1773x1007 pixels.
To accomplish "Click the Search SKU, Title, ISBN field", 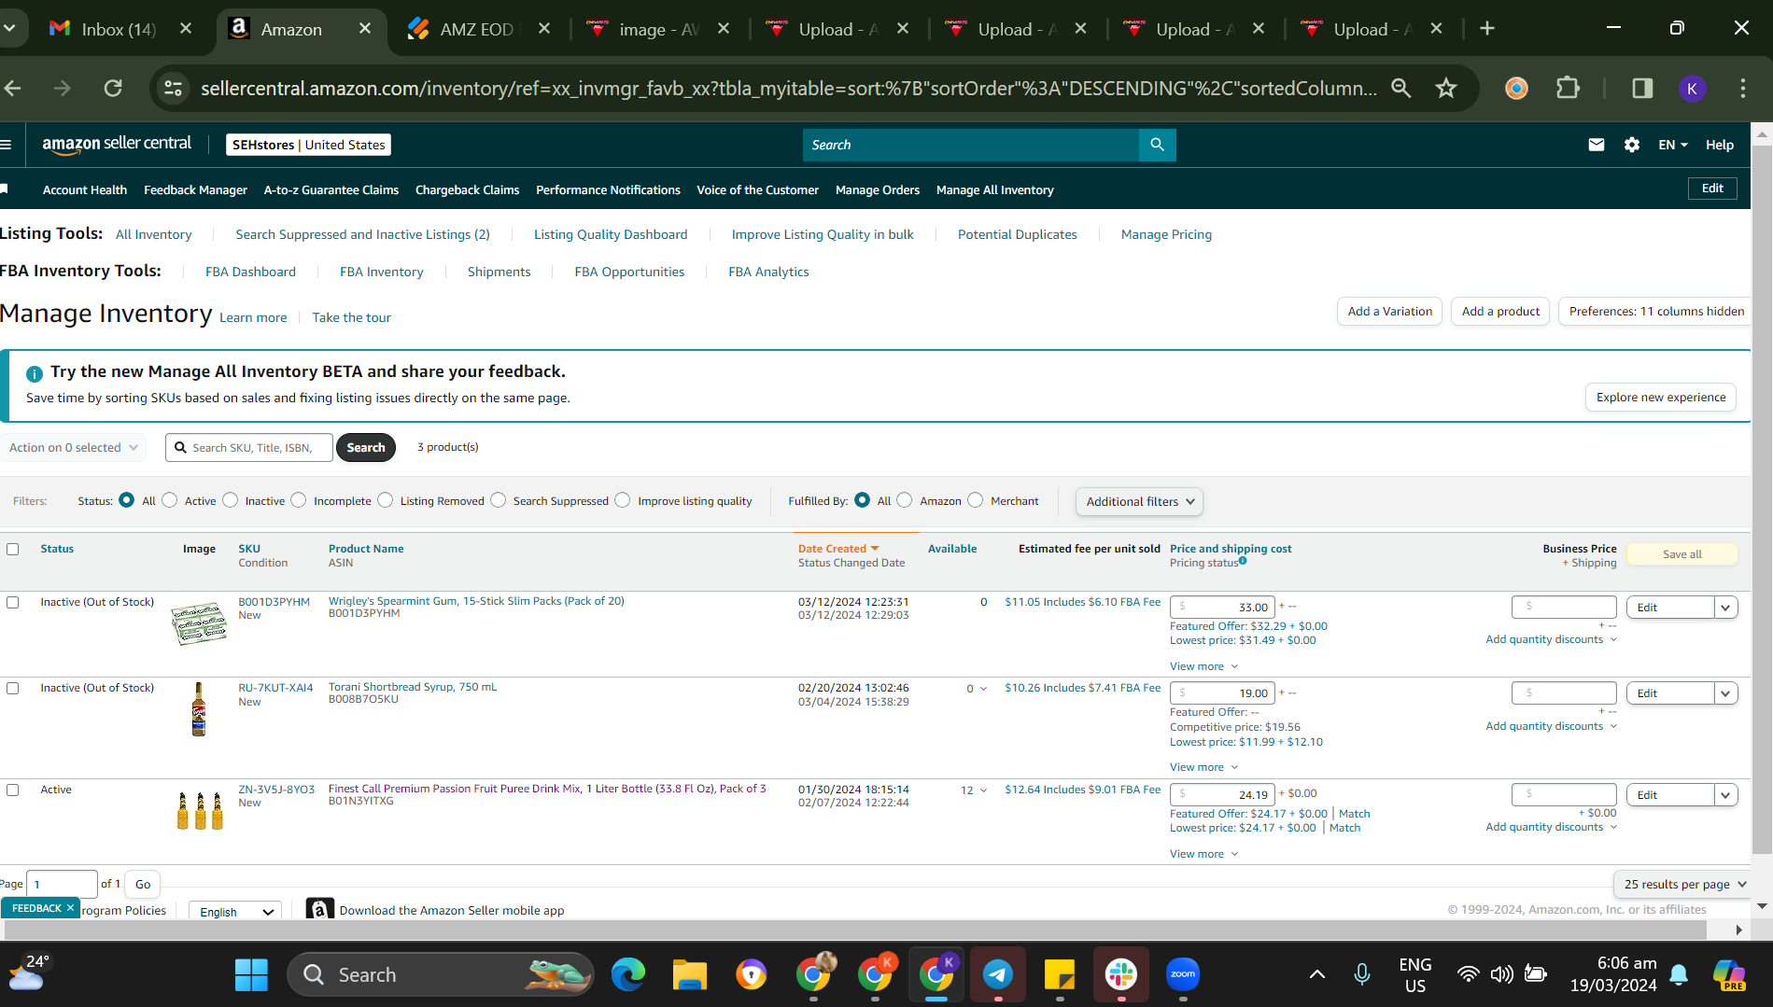I will pos(248,447).
